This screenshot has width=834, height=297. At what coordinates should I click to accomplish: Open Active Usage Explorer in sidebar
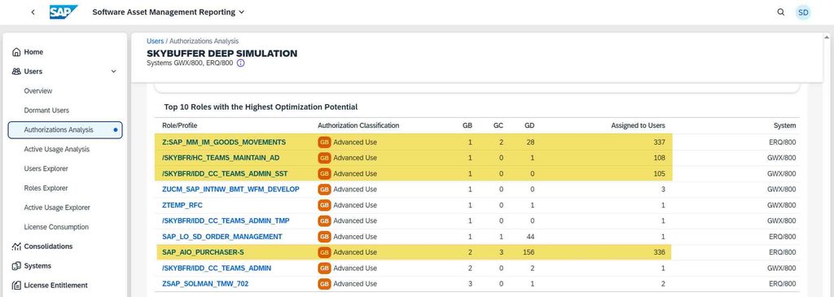57,207
